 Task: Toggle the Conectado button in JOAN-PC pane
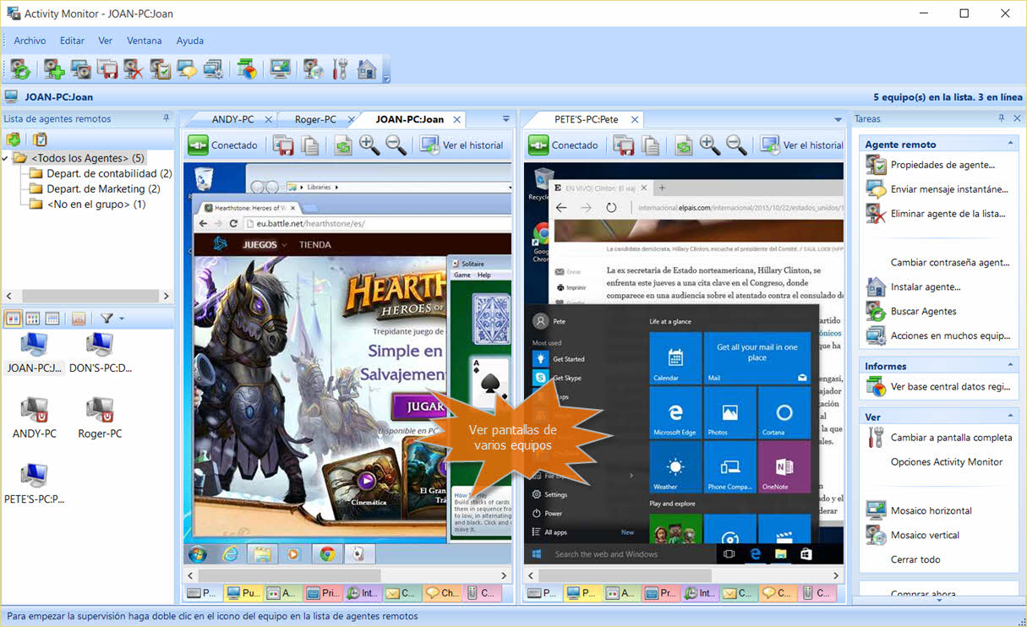tap(223, 145)
